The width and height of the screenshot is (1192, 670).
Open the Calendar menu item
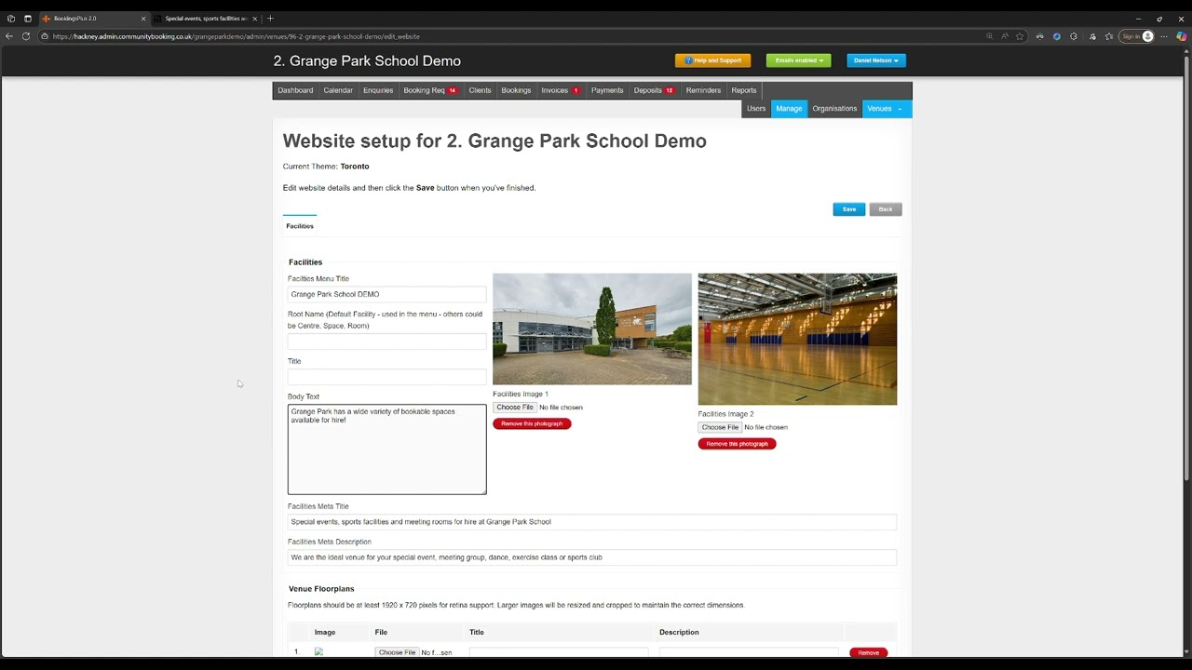click(338, 90)
